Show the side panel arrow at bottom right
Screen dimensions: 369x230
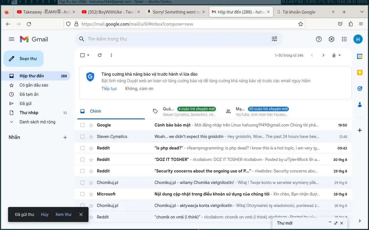[360, 221]
